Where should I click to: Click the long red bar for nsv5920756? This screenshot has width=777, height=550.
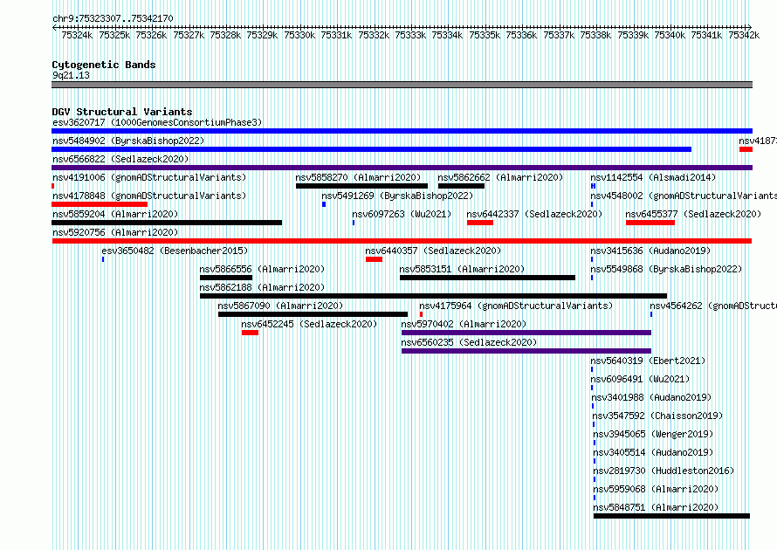tap(402, 241)
